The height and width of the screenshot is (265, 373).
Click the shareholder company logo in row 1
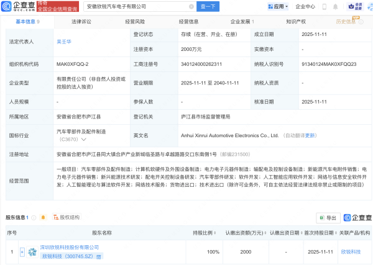coord(32,251)
